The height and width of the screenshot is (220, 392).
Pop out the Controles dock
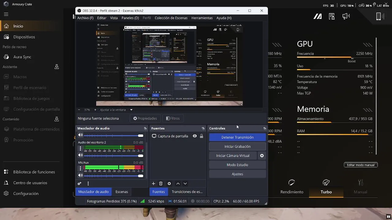click(x=265, y=128)
